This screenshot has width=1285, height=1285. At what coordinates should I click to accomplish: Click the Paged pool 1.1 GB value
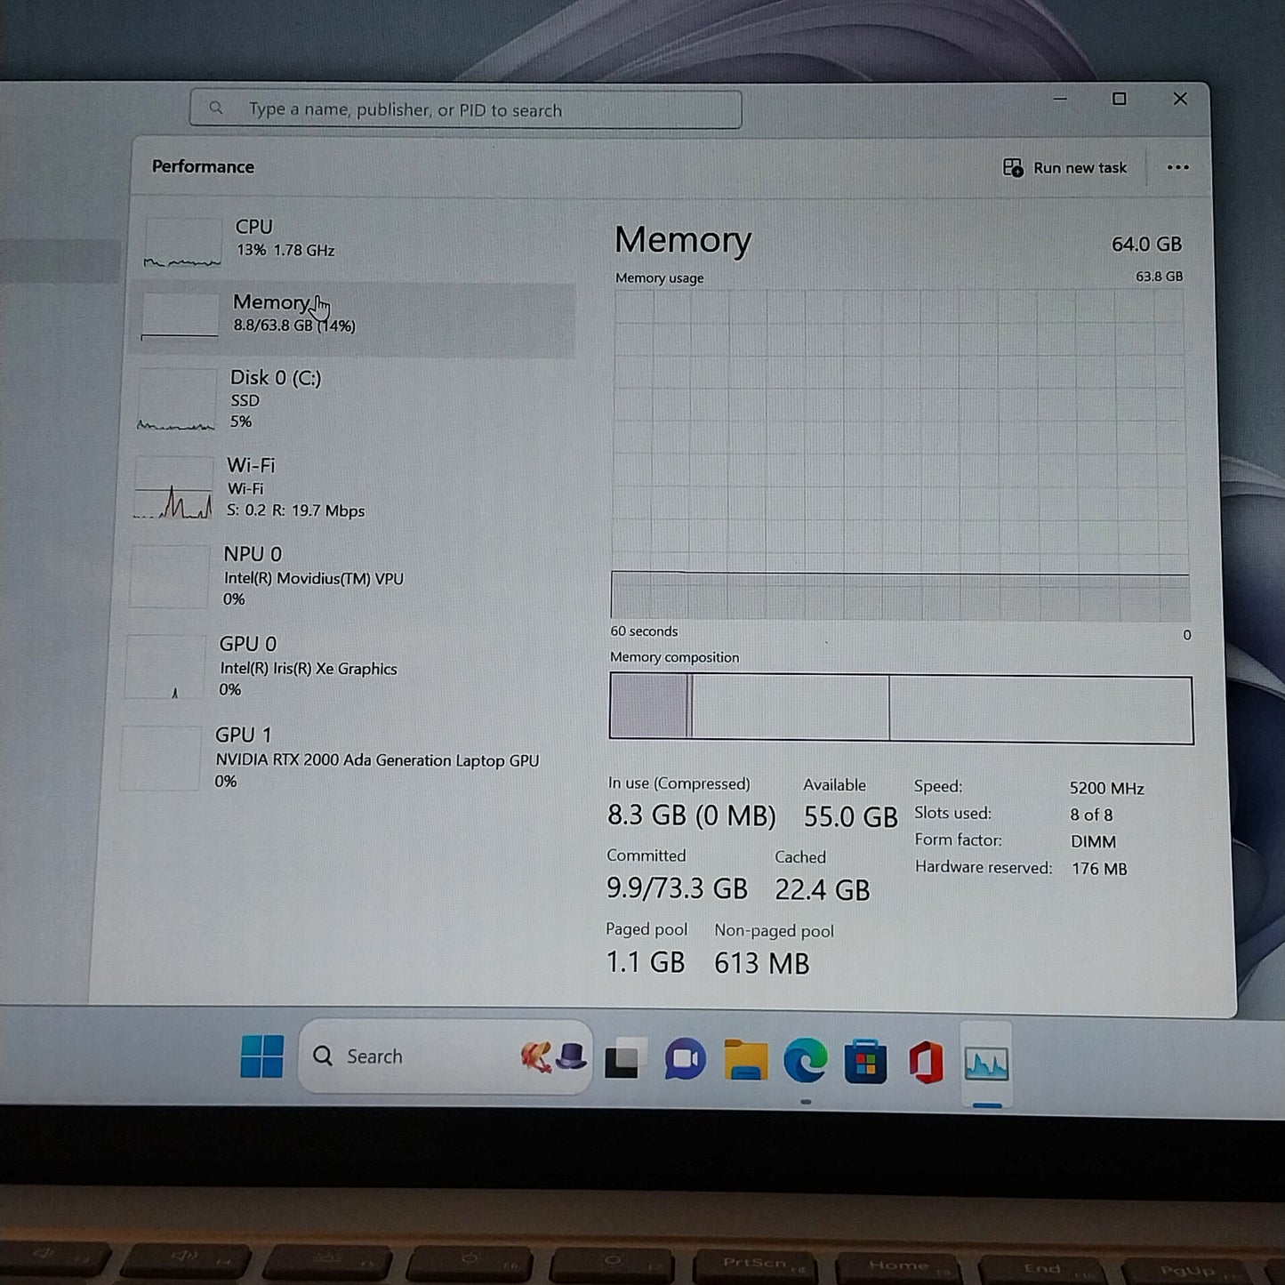[x=645, y=962]
